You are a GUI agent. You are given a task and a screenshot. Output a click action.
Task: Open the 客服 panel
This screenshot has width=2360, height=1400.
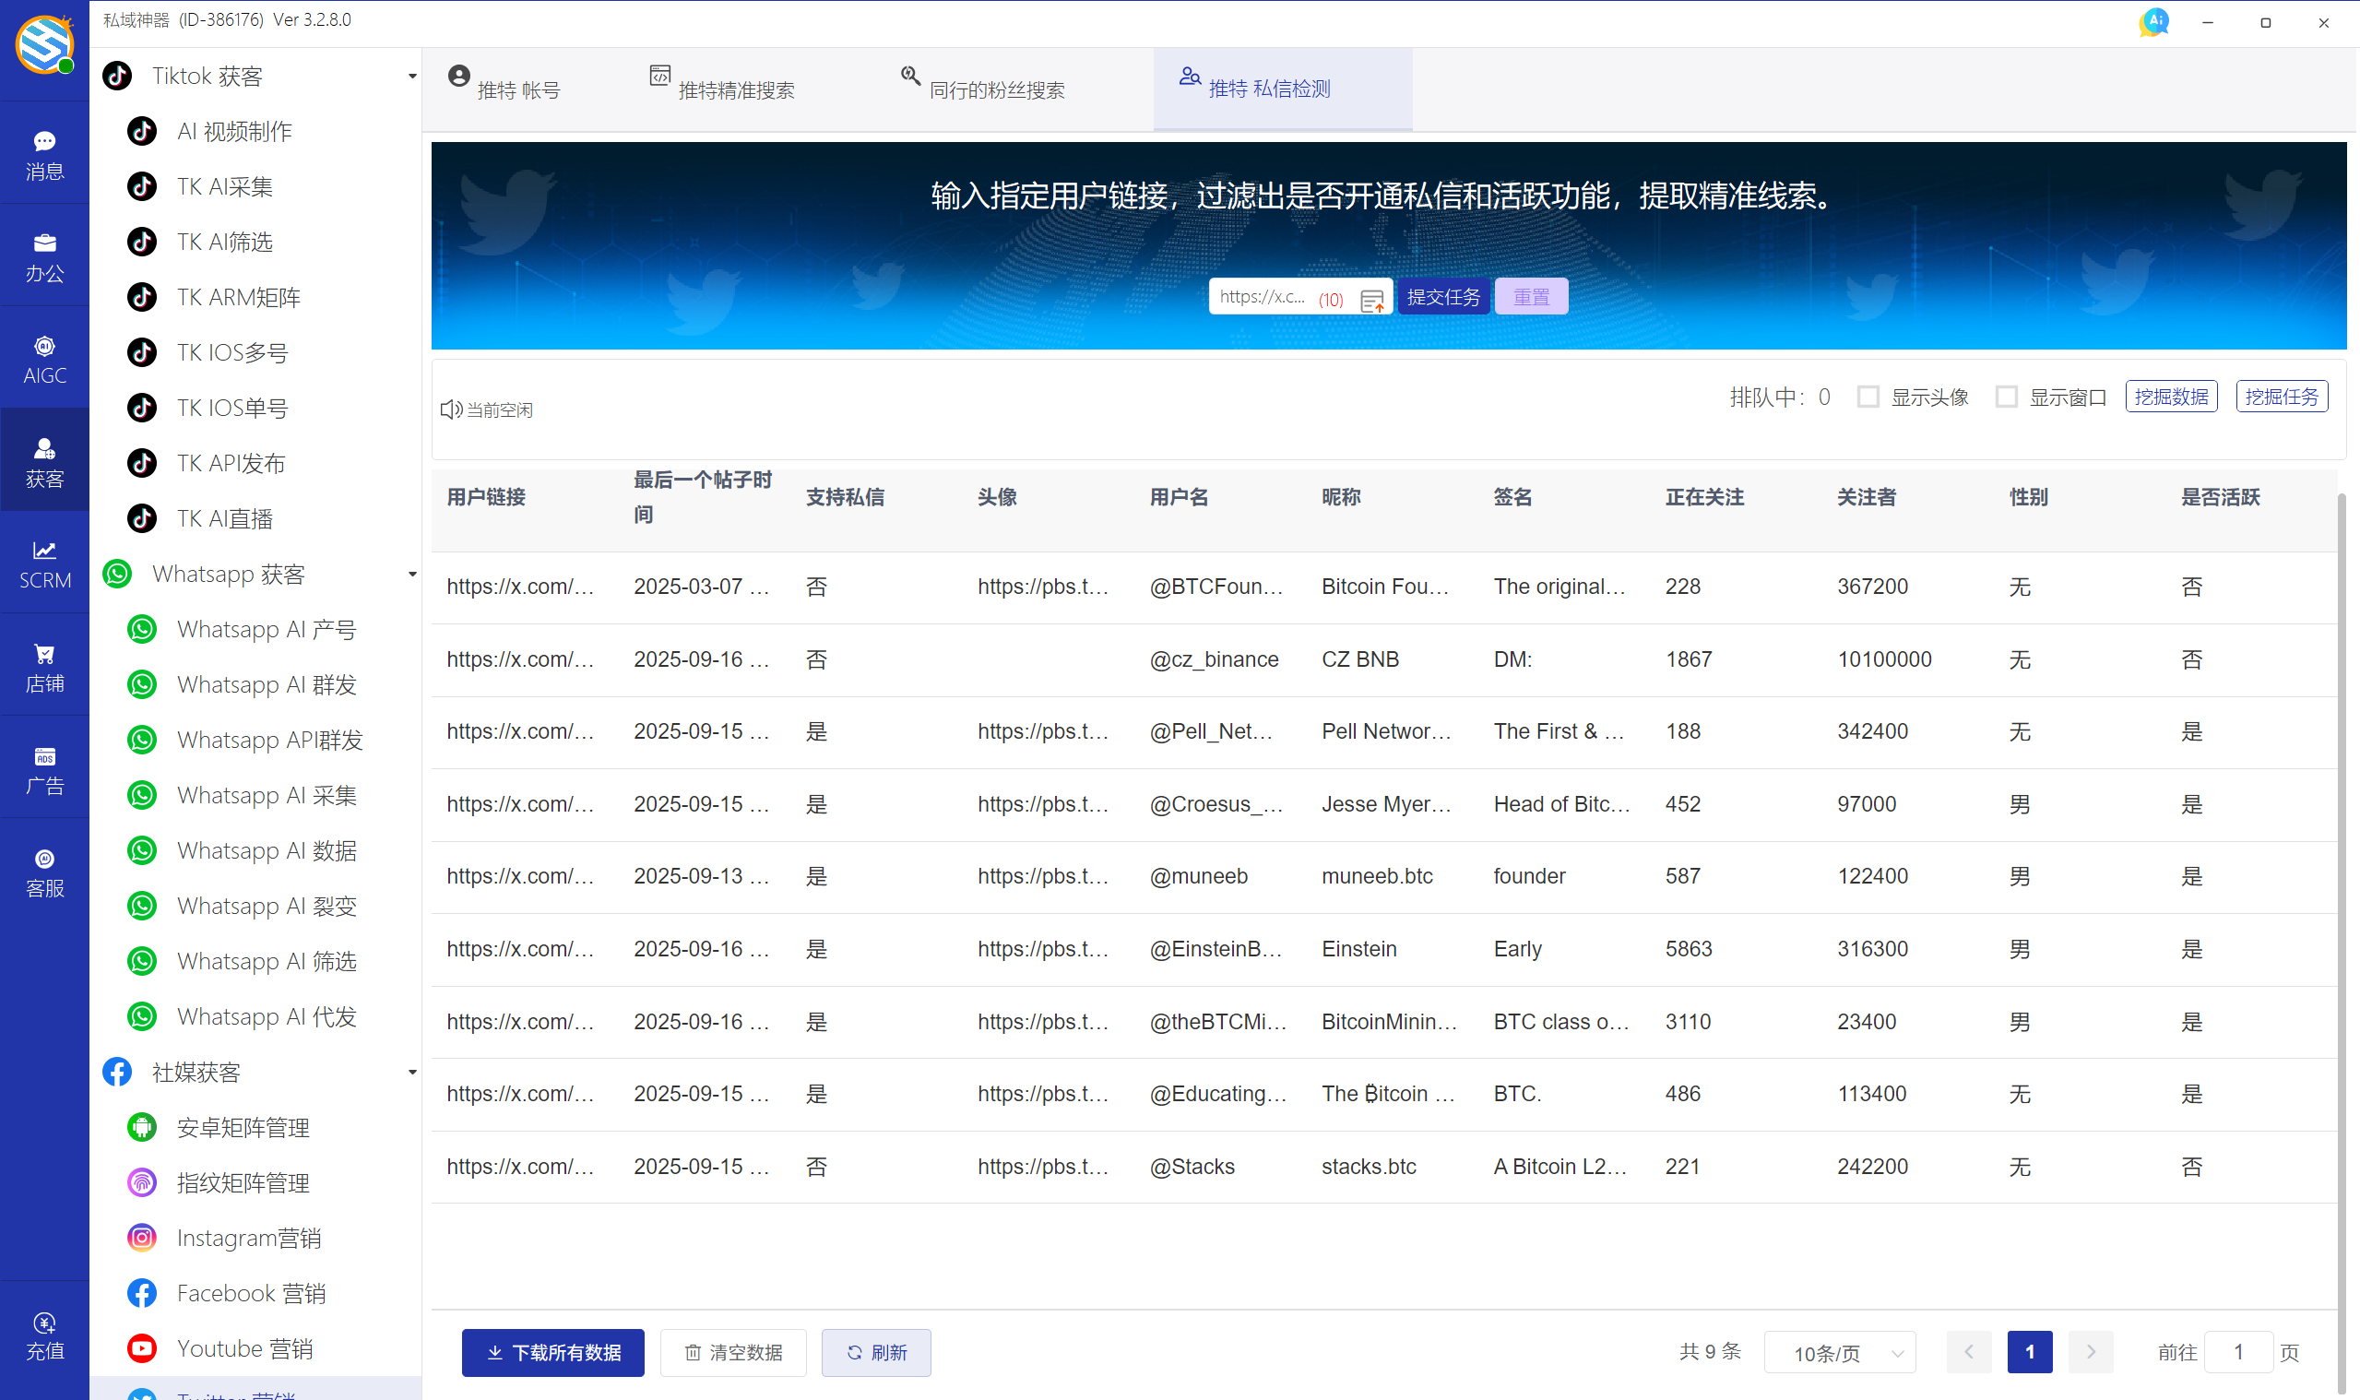pyautogui.click(x=44, y=871)
